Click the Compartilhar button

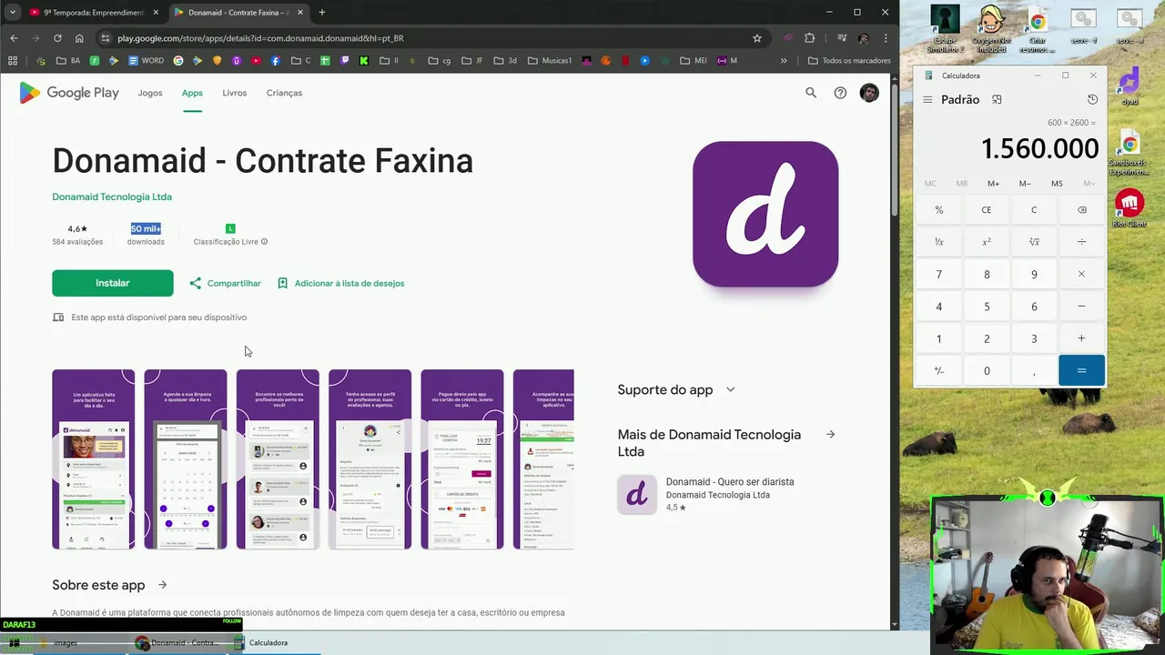tap(225, 283)
